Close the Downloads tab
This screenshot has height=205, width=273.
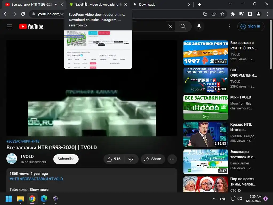coord(189,5)
